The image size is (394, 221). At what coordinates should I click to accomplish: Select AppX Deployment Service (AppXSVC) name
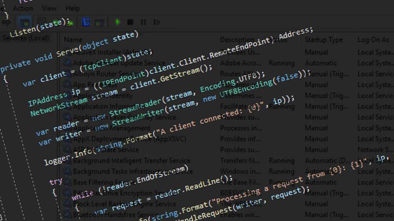click(x=130, y=139)
